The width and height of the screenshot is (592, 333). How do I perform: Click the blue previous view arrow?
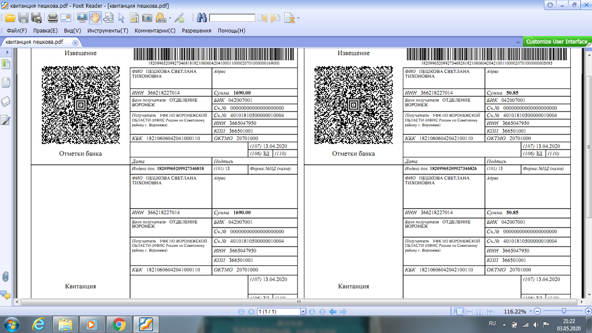[333, 312]
